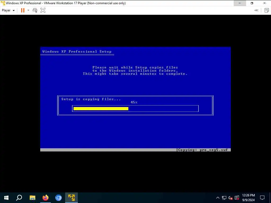Show hidden system tray icons

218,198
